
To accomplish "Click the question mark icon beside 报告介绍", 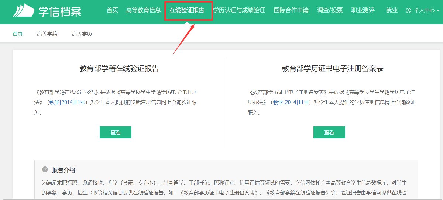I will 45,169.
